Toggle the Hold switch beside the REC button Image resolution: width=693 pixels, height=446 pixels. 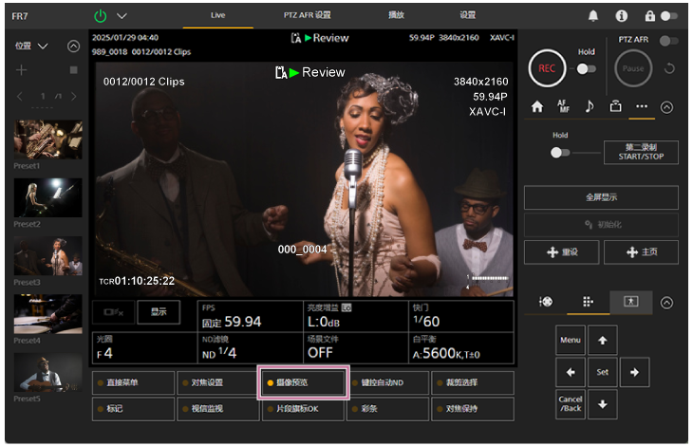pos(586,68)
